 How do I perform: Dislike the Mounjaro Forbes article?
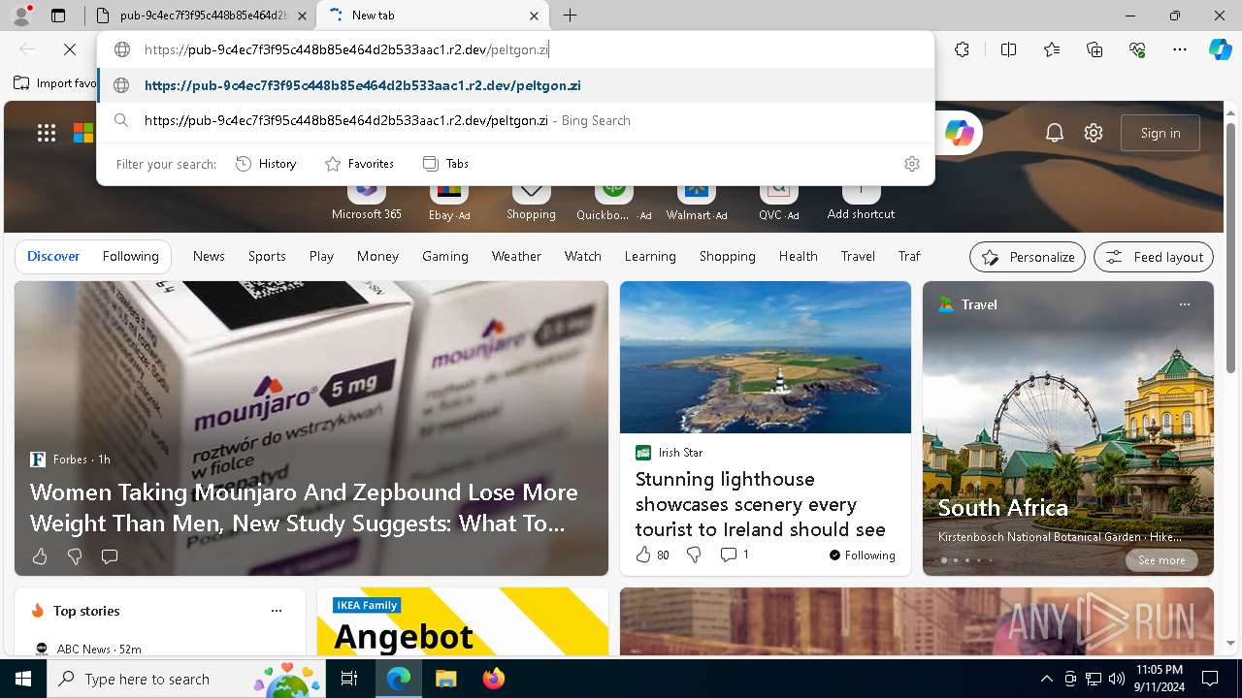[75, 556]
